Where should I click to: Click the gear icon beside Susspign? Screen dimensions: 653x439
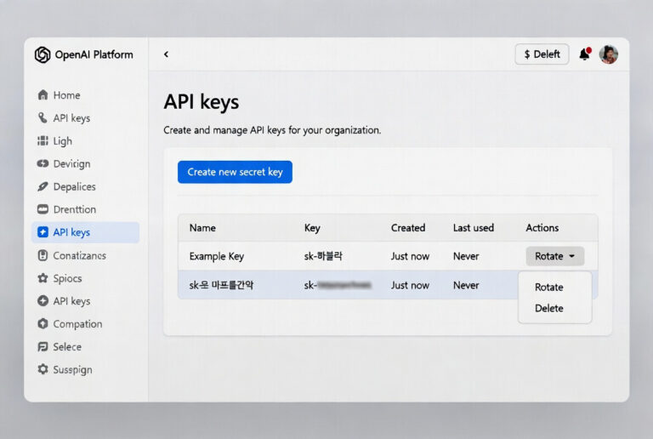(x=43, y=369)
